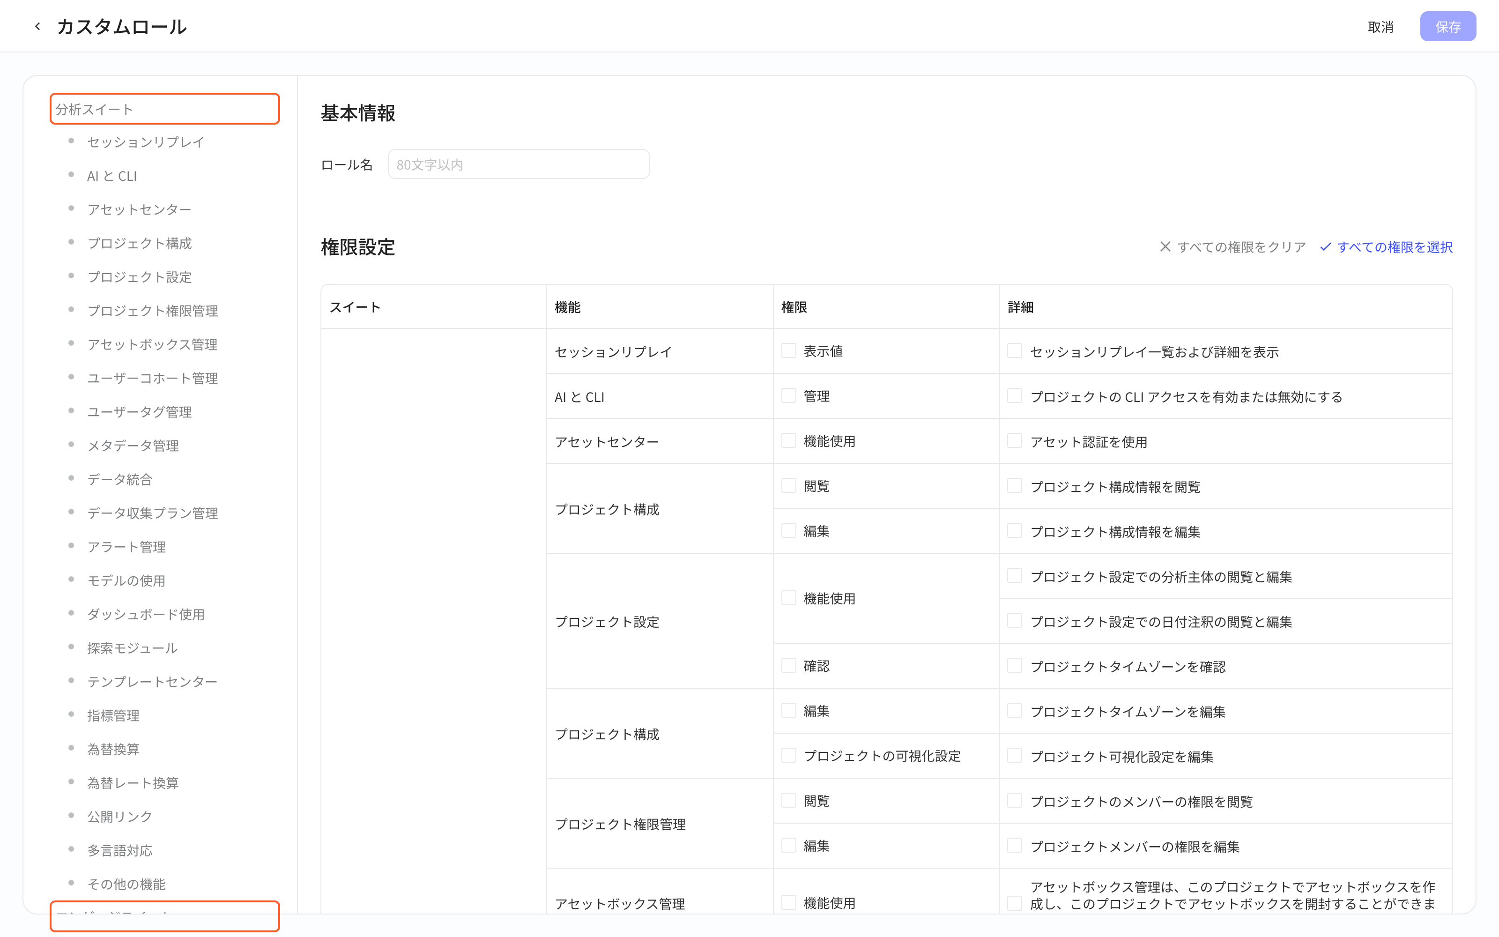Jump to テンプレートセンター in the sidebar

point(152,682)
